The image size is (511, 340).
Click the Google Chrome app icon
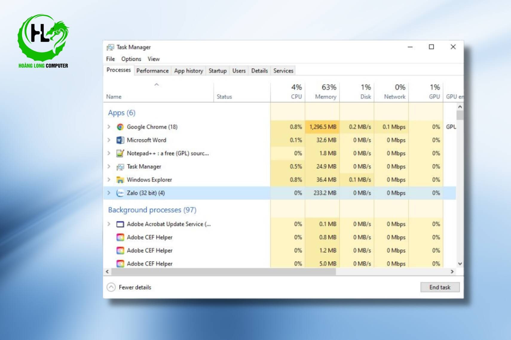coord(120,127)
